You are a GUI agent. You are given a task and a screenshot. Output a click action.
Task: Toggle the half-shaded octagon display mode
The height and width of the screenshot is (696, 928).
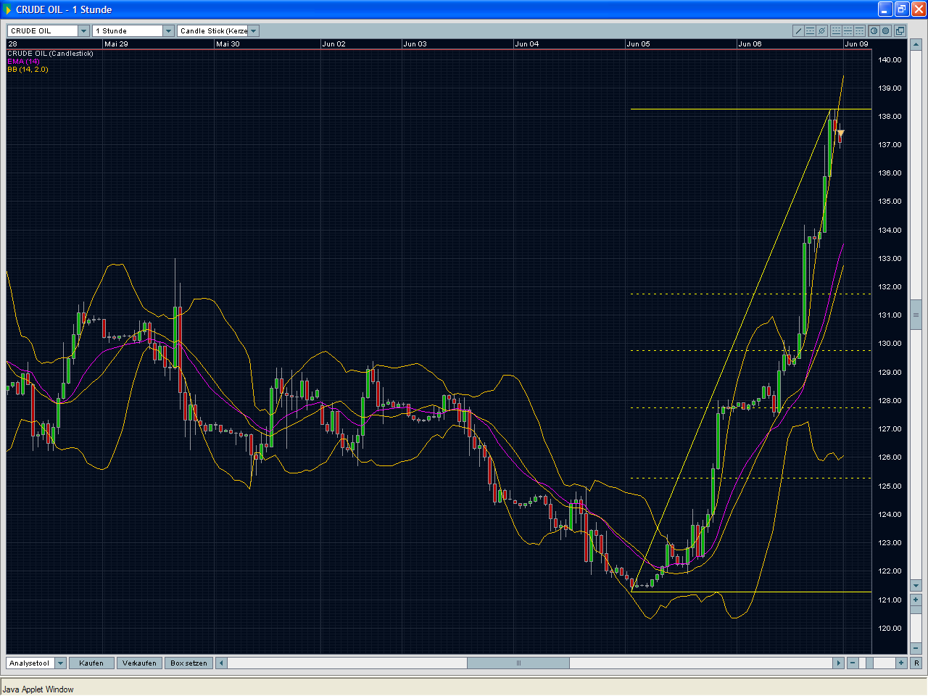[874, 31]
